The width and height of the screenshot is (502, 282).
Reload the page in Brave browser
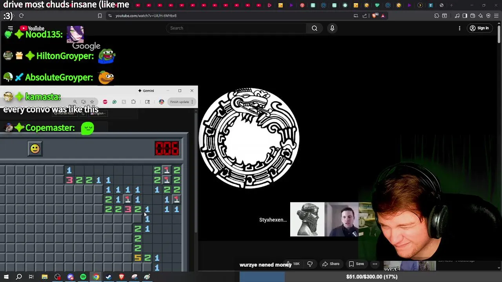(21, 16)
